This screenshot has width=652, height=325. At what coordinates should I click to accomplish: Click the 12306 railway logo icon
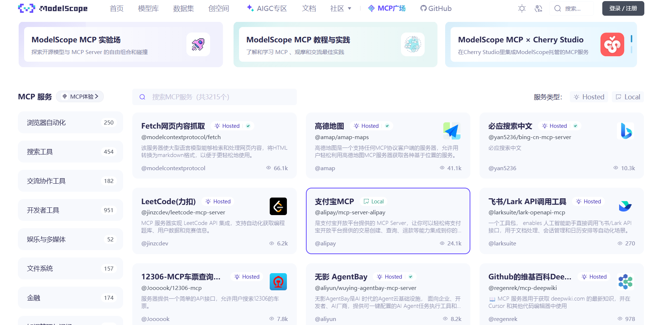pos(278,282)
